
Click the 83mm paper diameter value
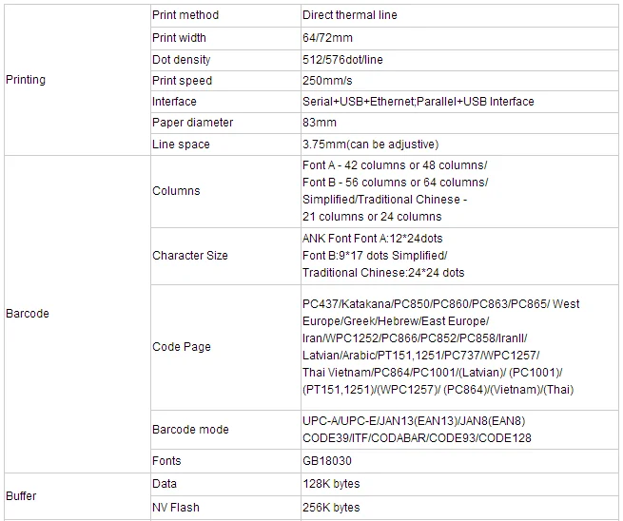tap(320, 123)
